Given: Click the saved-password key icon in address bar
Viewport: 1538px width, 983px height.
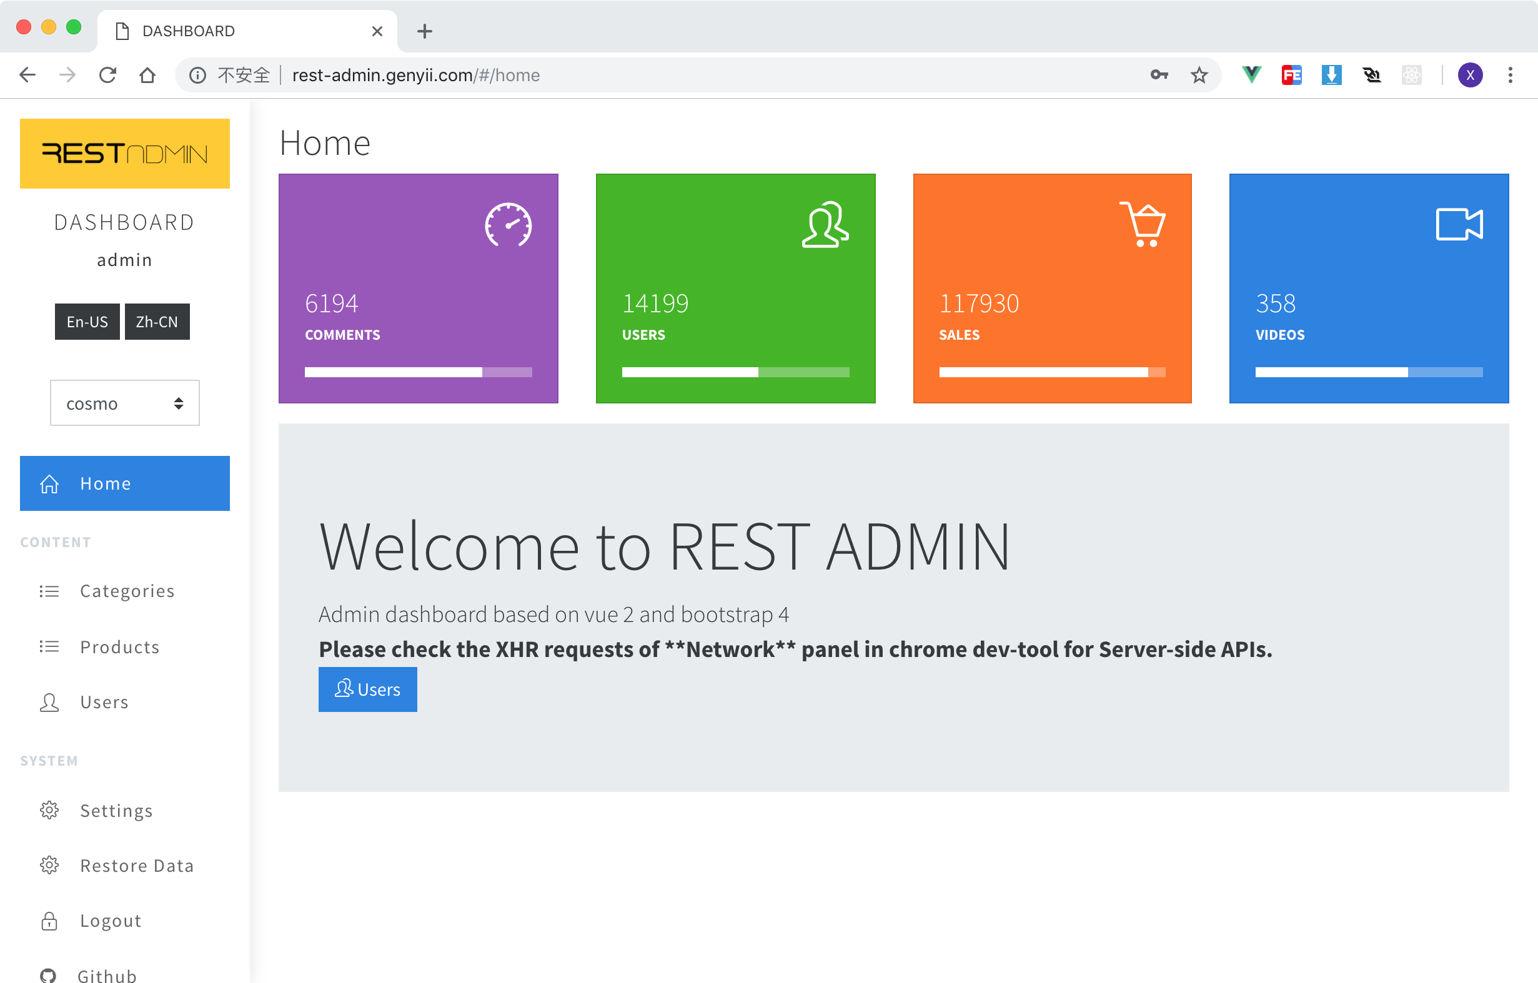Looking at the screenshot, I should [x=1159, y=76].
